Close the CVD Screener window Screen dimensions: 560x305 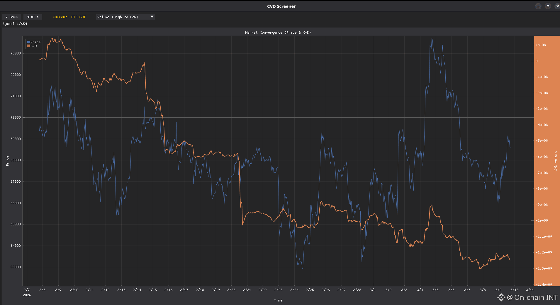pos(557,6)
